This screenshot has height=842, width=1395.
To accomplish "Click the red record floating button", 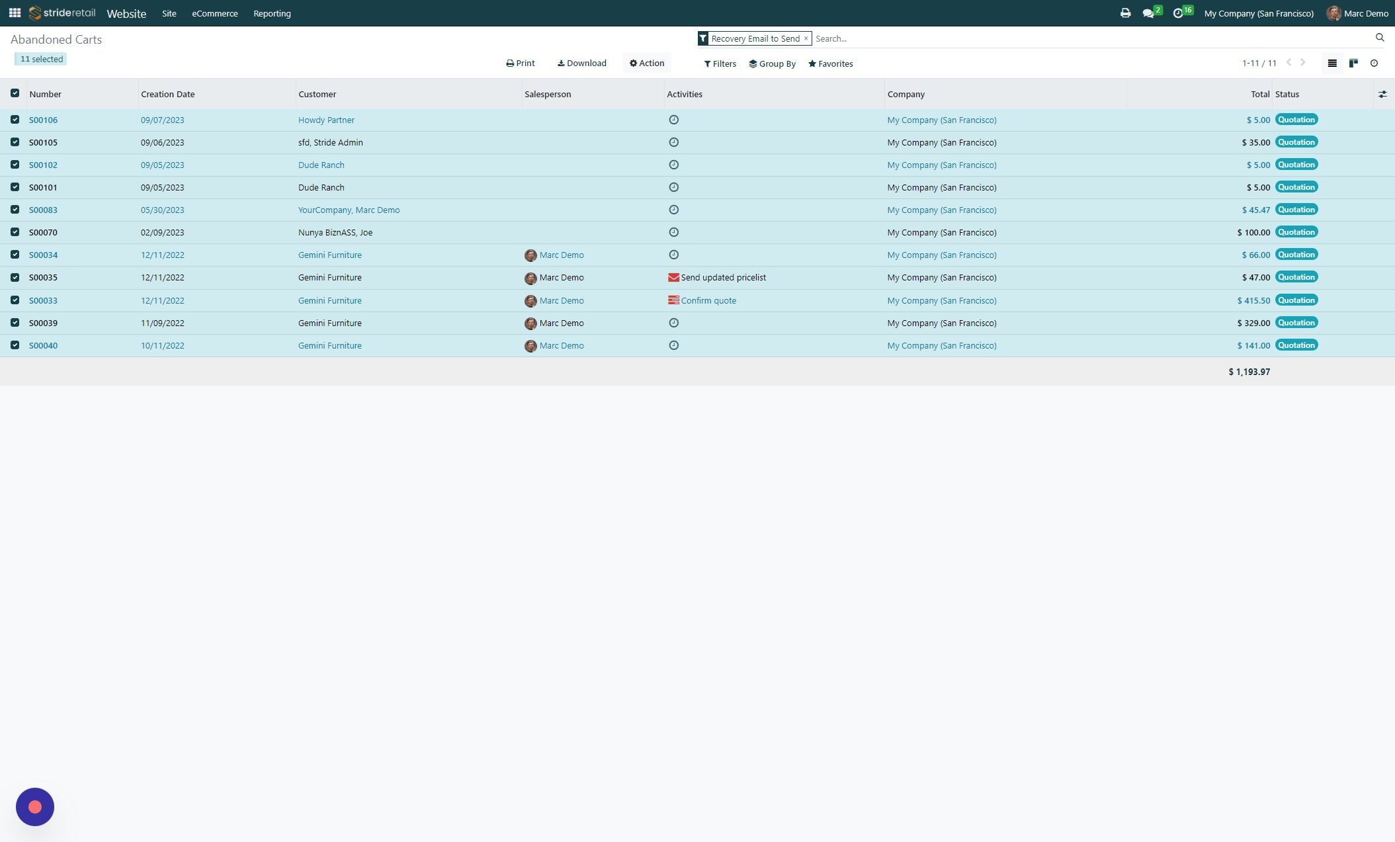I will (x=35, y=806).
